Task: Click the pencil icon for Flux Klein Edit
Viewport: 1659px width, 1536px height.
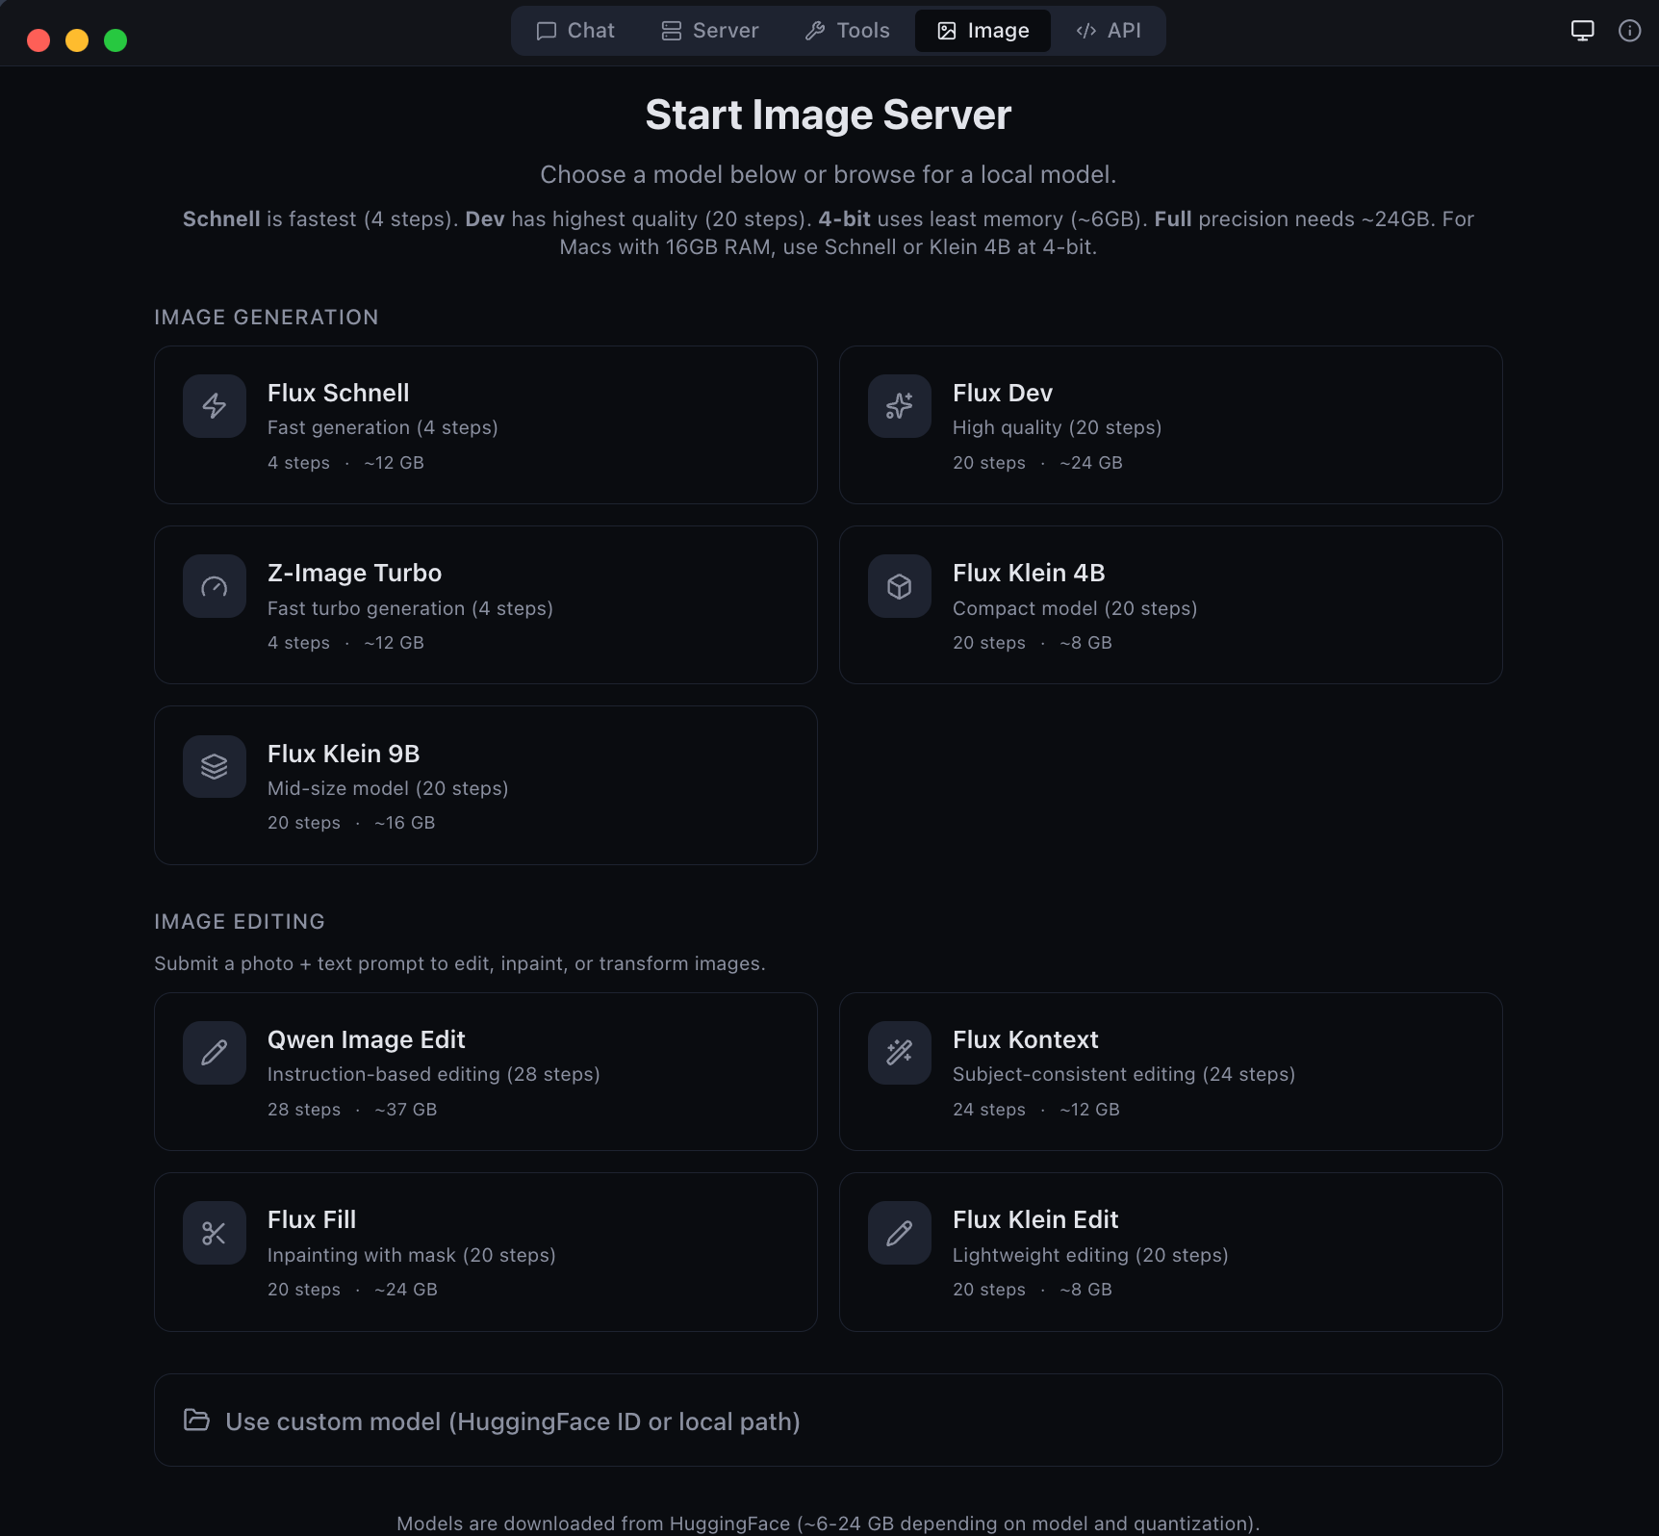Action: click(900, 1233)
